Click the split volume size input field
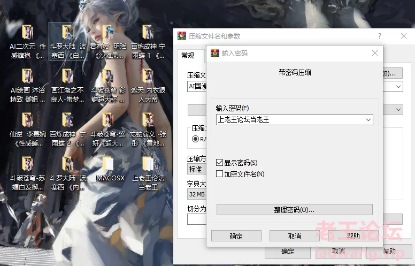 (x=197, y=219)
